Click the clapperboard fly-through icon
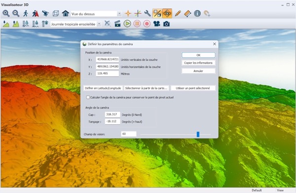 pos(117,24)
